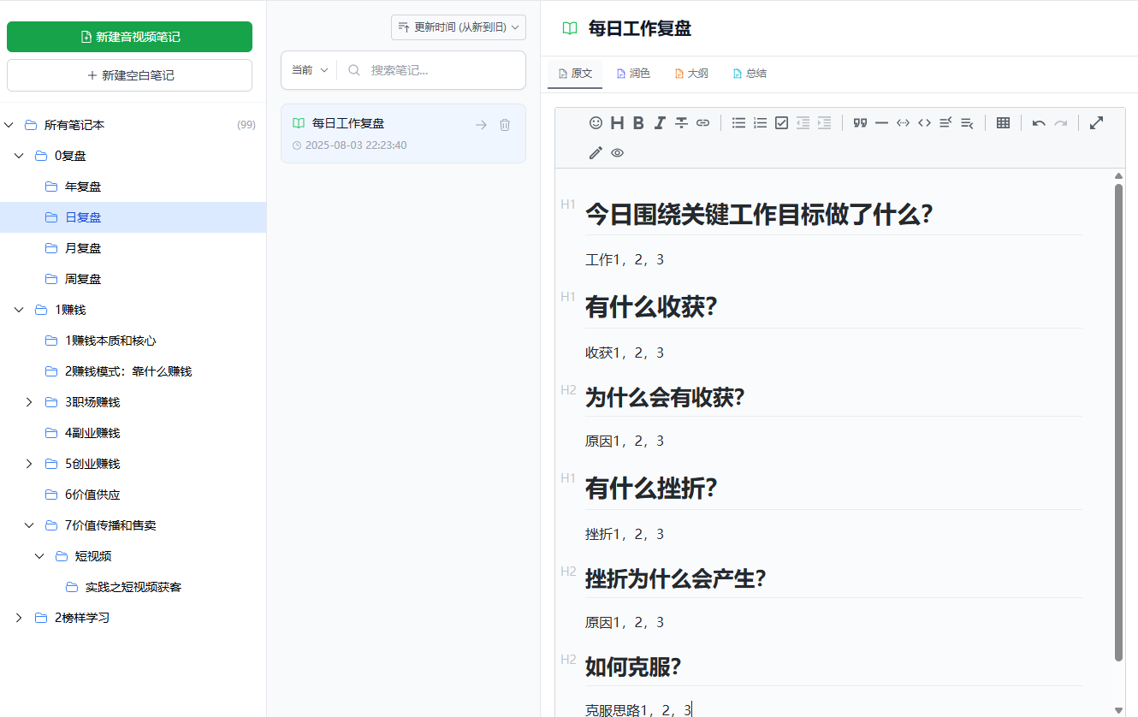The height and width of the screenshot is (717, 1138).
Task: Click the 新建空白笔记 button
Action: 129,75
